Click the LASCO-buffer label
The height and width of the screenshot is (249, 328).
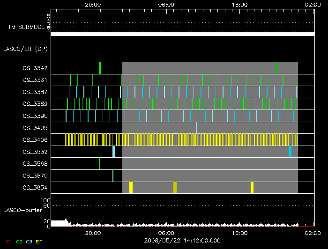(x=22, y=211)
